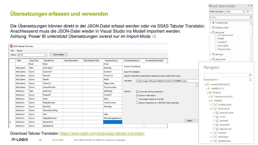The image size is (258, 145).
Task: Open the About menu in Tabular Translator
Action: point(19,51)
